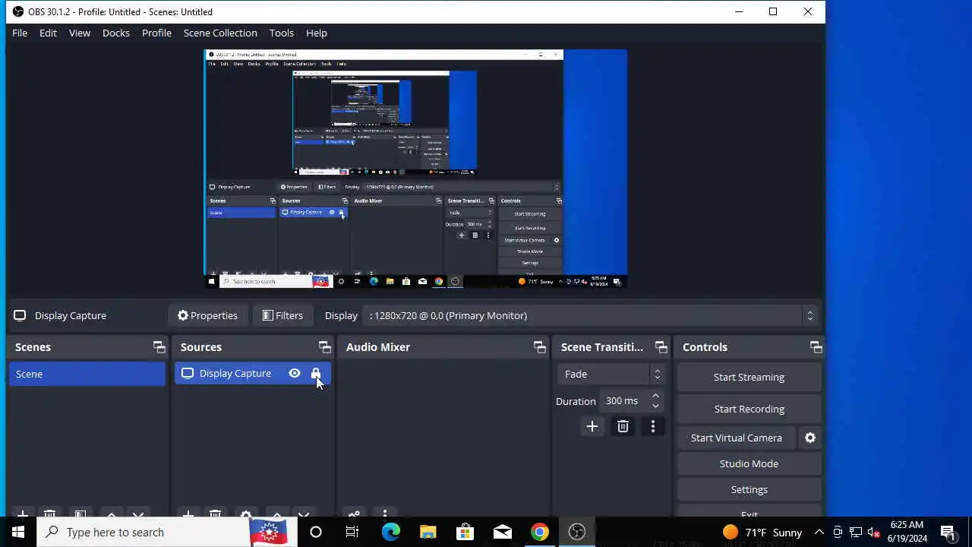
Task: Decrease transition duration with down arrow
Action: 655,406
